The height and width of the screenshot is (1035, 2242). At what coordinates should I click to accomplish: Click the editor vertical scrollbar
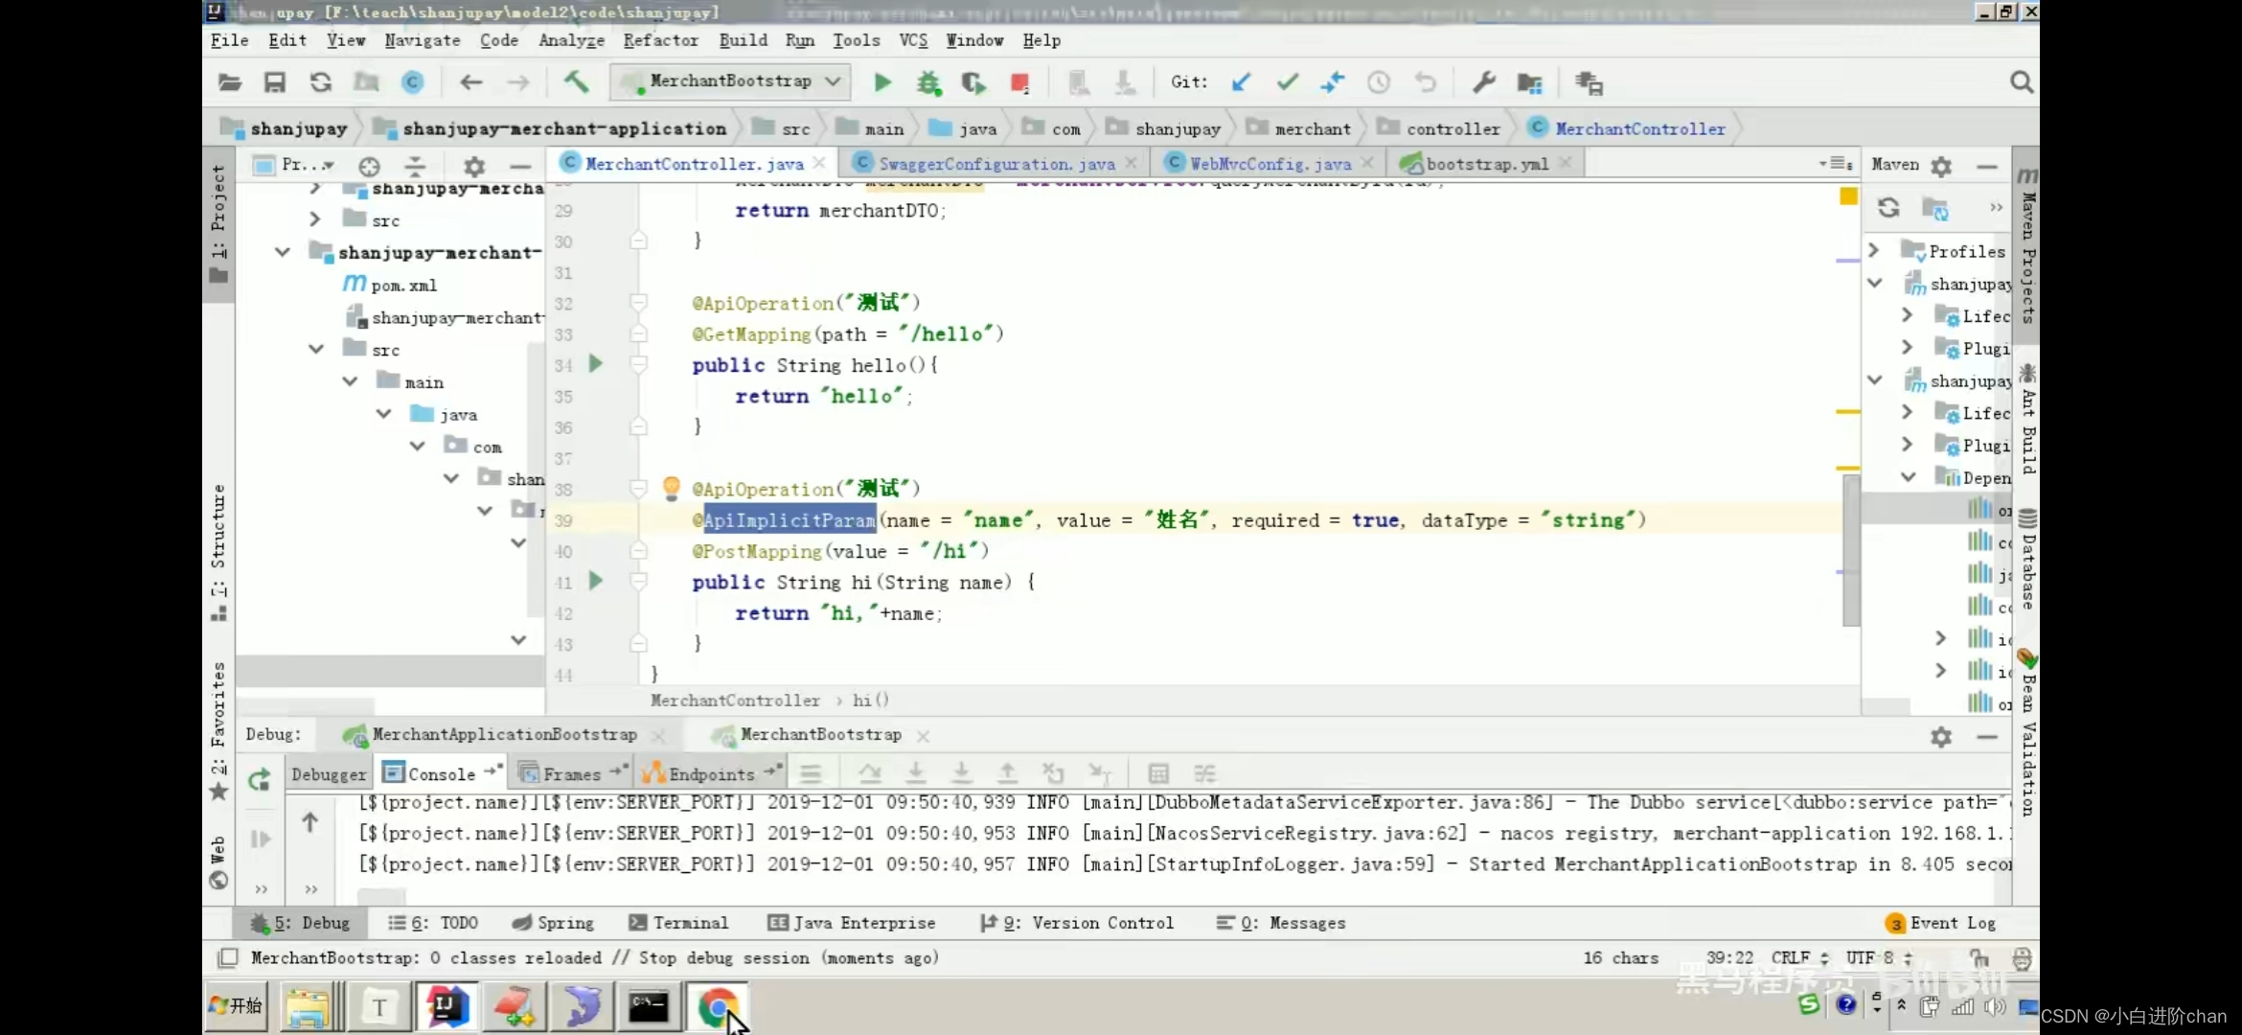click(x=1850, y=551)
